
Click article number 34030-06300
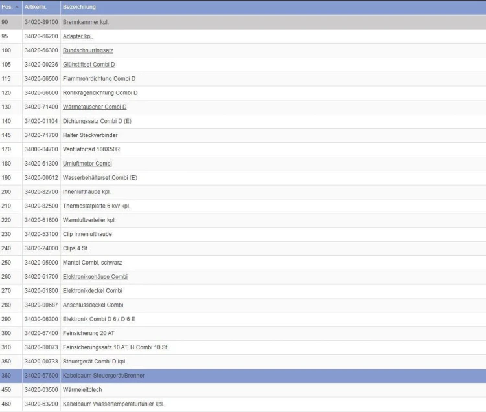pos(41,320)
